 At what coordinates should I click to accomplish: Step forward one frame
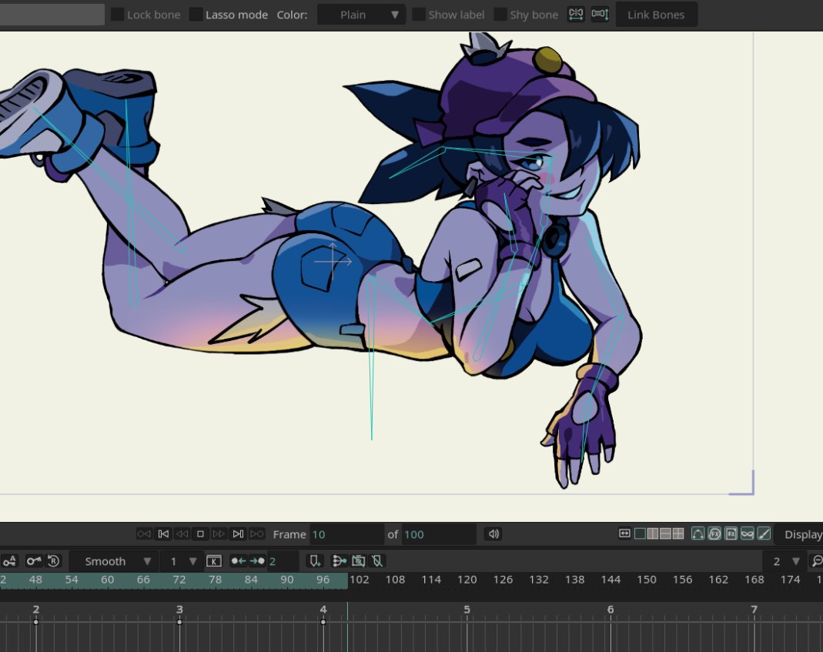click(x=219, y=534)
